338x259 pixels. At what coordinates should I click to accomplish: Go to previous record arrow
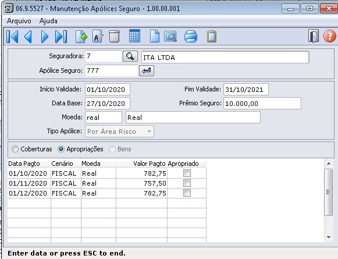pyautogui.click(x=29, y=37)
